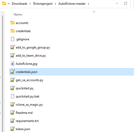Click the quickstart.py file icon
Viewport: 134px width, 132px height.
click(13, 88)
